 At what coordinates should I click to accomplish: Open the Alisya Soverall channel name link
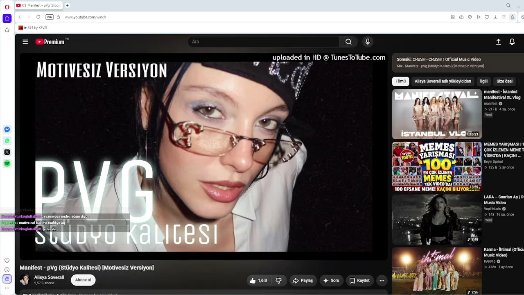[49, 277]
